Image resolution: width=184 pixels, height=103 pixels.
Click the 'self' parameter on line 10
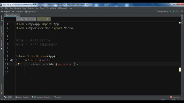45,60
